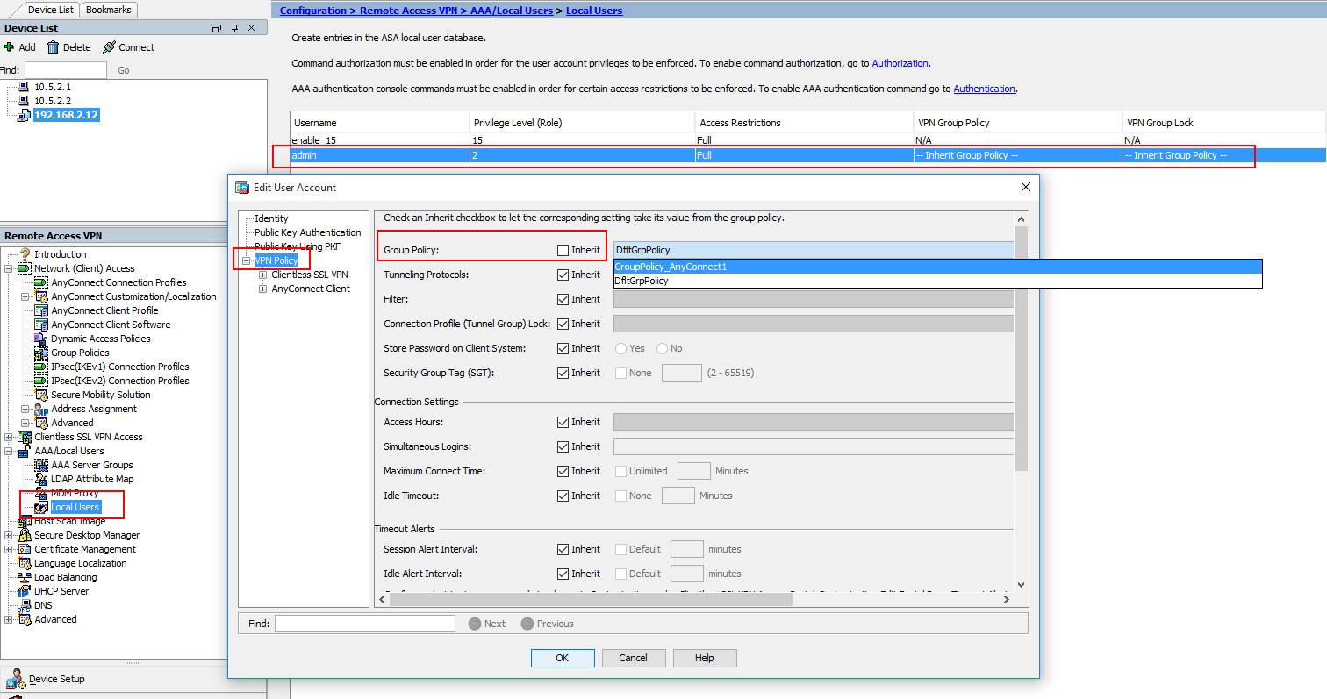Click Next find button
1327x699 pixels.
click(x=487, y=624)
